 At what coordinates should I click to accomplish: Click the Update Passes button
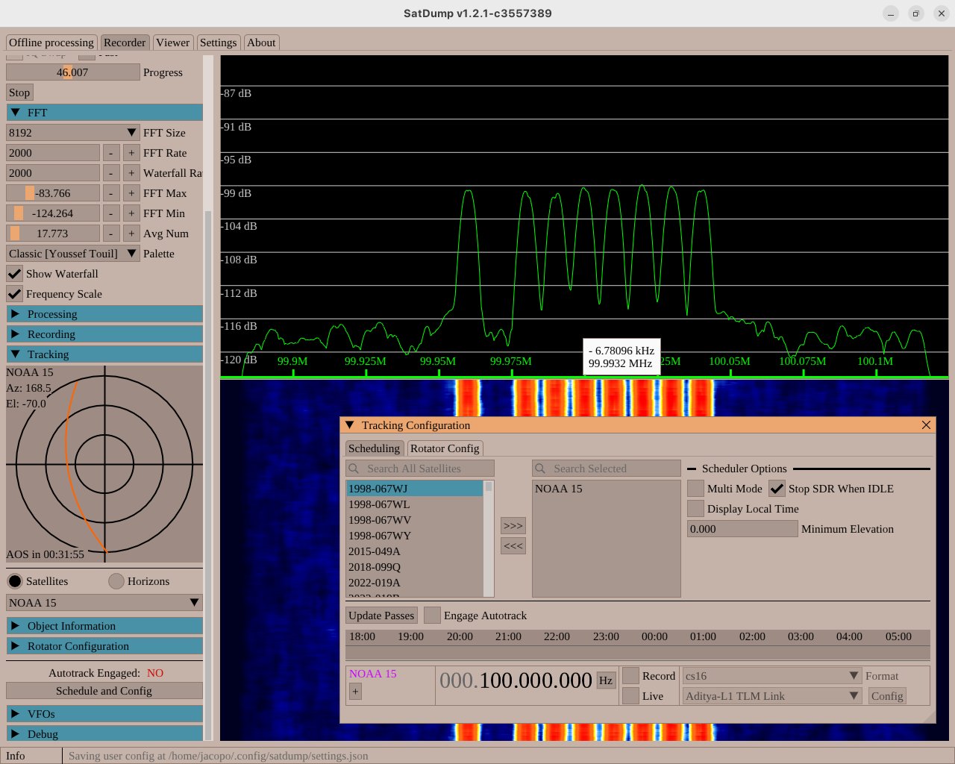381,616
